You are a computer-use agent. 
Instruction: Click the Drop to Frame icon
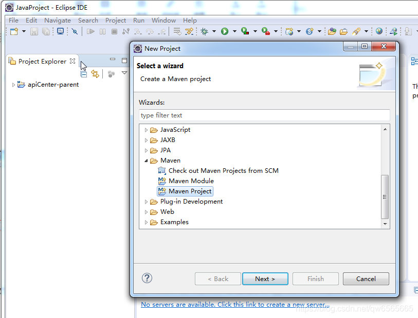pos(177,31)
